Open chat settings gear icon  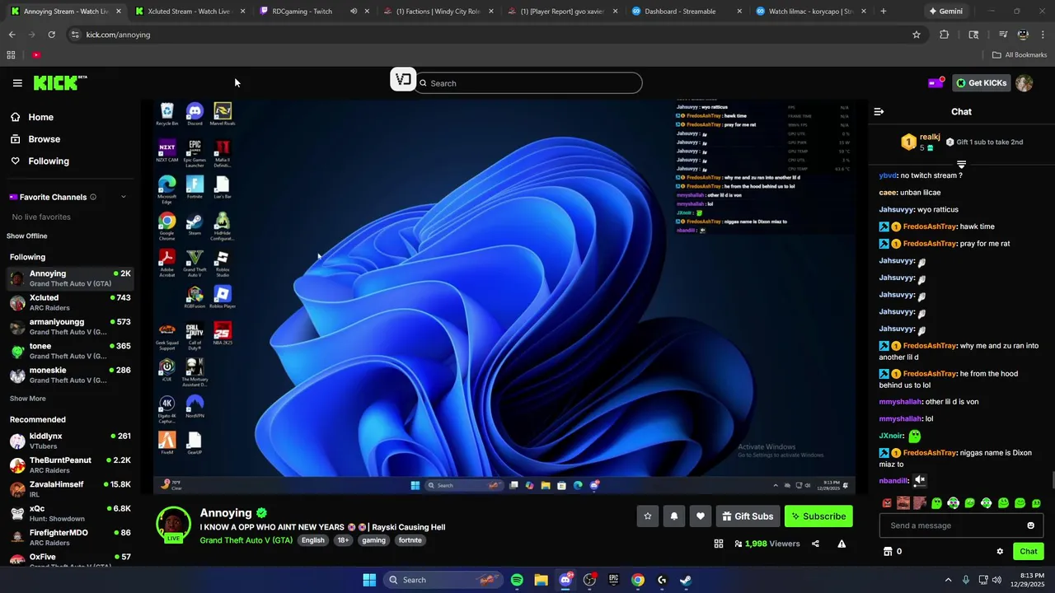click(x=1000, y=552)
